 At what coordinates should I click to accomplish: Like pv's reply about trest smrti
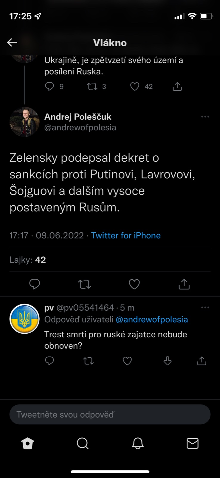click(127, 361)
